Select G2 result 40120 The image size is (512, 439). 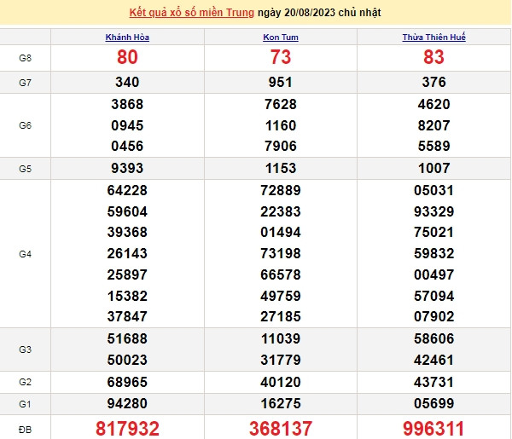coord(281,380)
